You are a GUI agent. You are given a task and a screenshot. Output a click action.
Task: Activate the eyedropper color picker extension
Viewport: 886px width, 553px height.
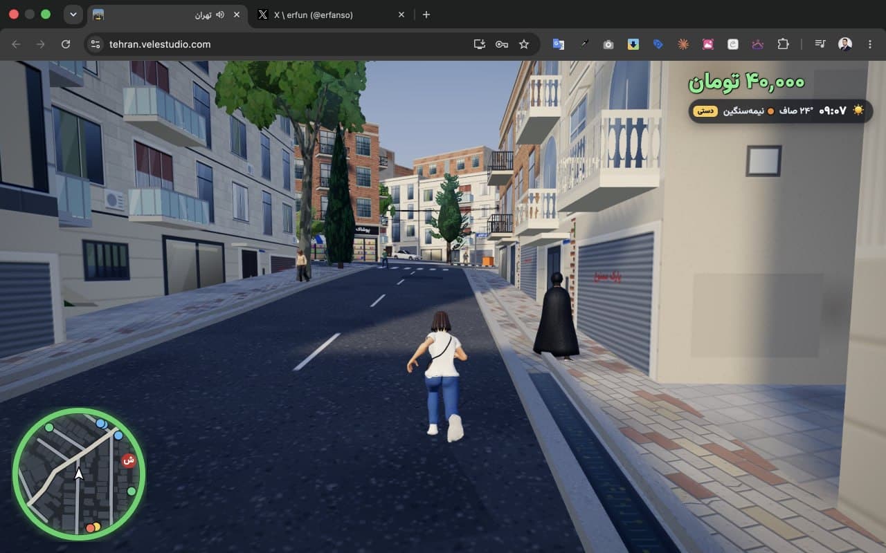point(584,44)
